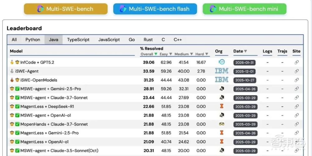Click bronze medal icon beside iSWE-OpenModels

coord(12,80)
